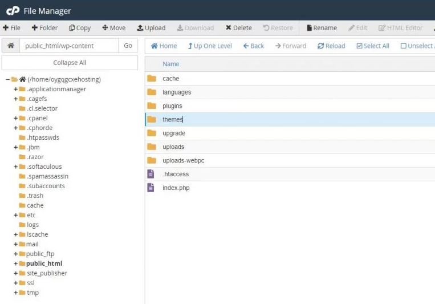Click the Back navigation link
This screenshot has height=304, width=435.
(x=254, y=46)
